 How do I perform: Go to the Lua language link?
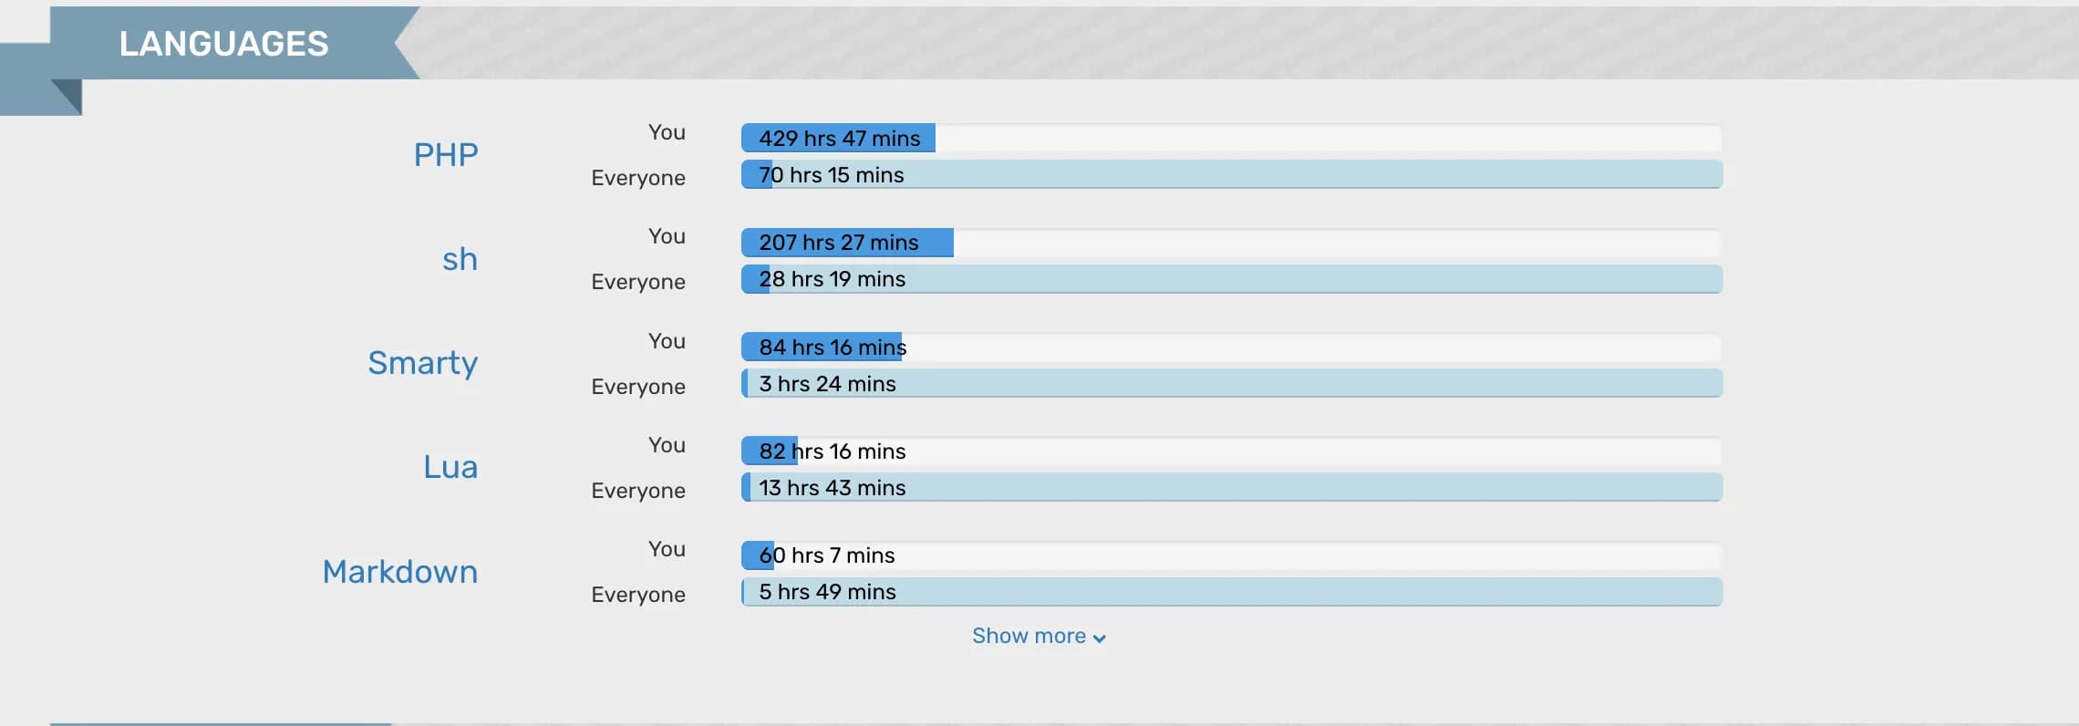coord(450,467)
